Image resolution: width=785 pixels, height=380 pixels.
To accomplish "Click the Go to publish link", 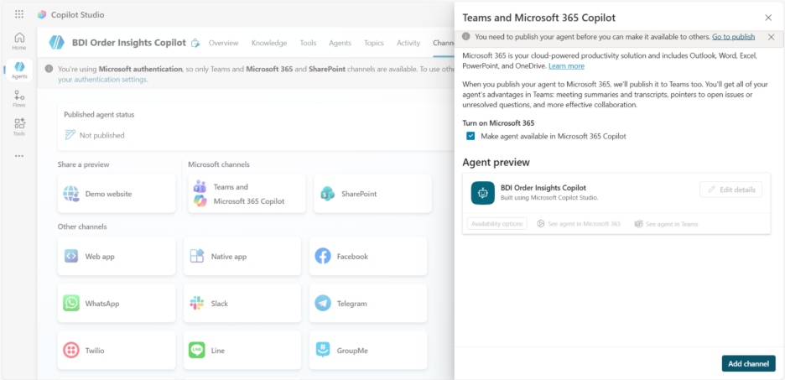I will pyautogui.click(x=733, y=37).
